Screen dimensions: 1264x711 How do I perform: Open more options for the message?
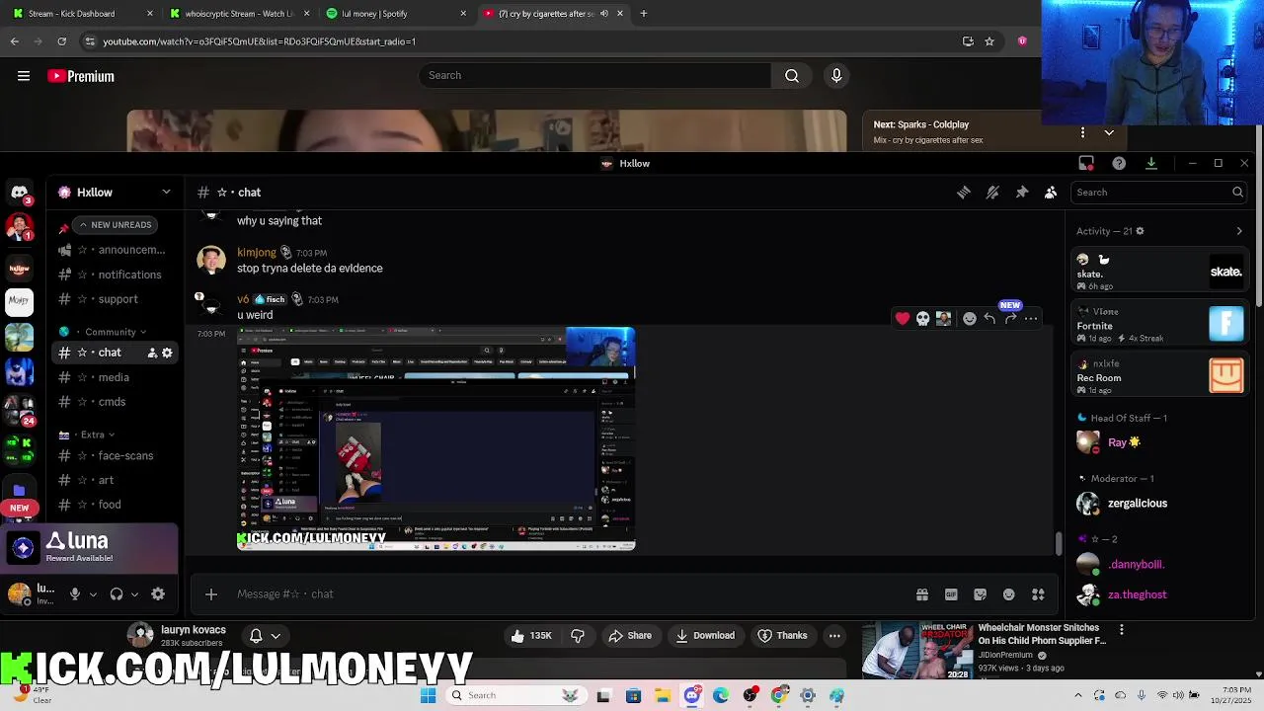(1031, 319)
